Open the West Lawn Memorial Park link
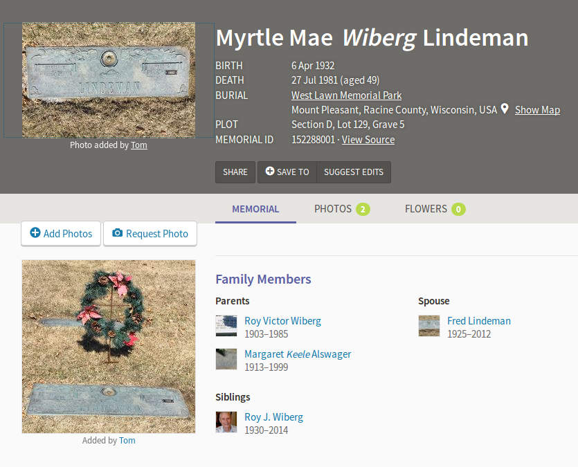578x467 pixels. coord(346,95)
